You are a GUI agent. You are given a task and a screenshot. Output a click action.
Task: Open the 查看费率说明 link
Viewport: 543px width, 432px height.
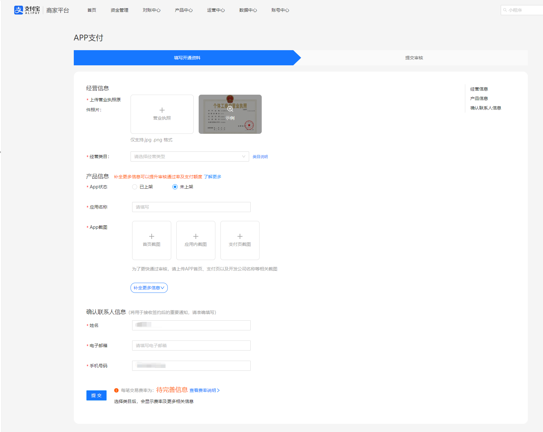[x=205, y=390]
